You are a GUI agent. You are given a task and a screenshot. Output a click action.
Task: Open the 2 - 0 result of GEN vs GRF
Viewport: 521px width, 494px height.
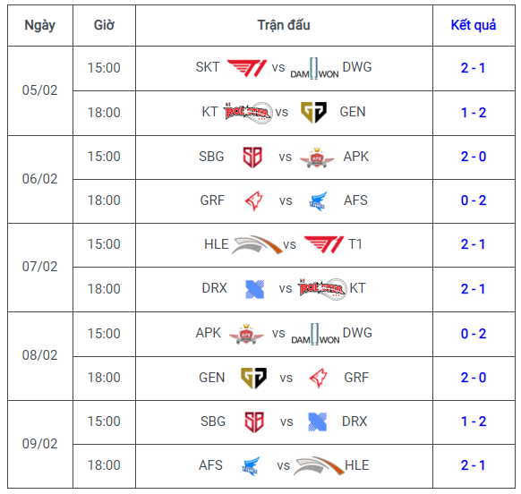474,378
